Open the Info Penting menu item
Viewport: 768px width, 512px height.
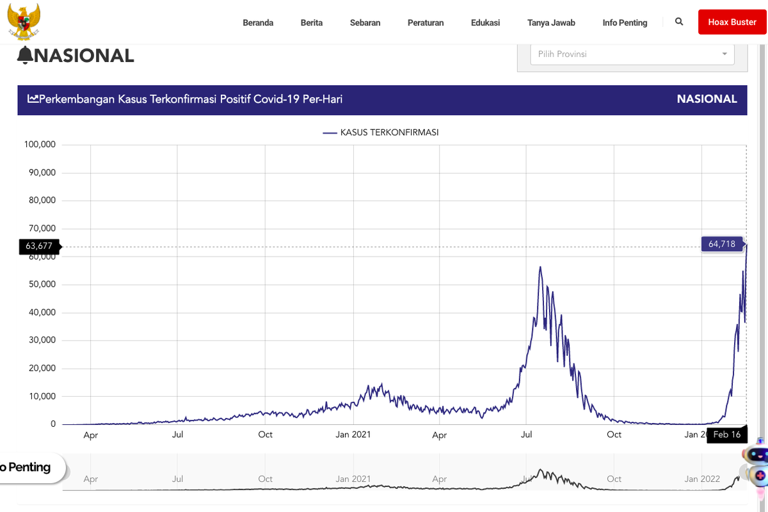tap(625, 22)
